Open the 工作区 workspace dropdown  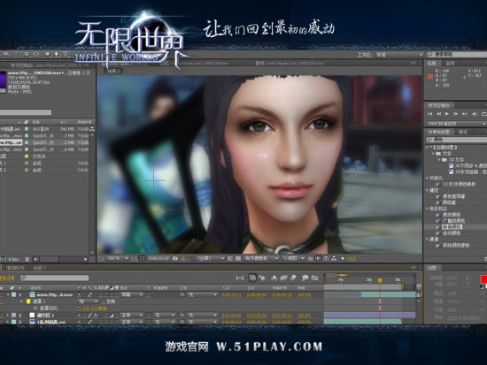(399, 55)
